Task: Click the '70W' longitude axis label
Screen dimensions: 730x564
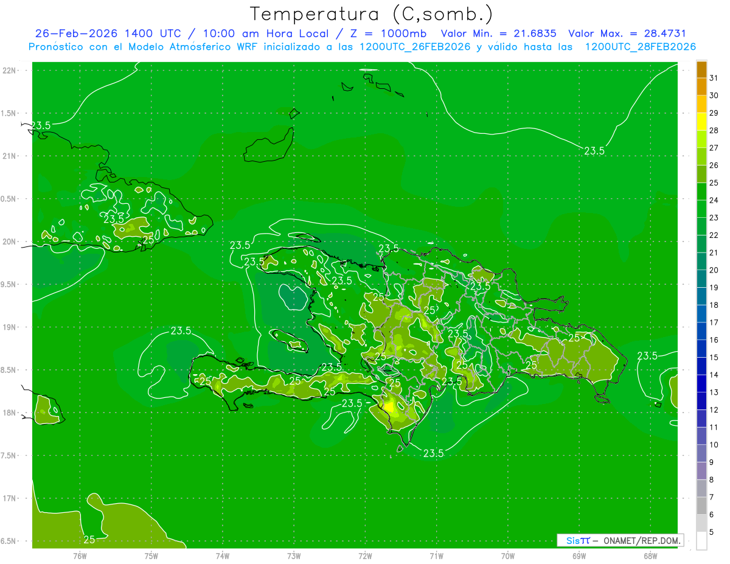Action: click(x=508, y=555)
